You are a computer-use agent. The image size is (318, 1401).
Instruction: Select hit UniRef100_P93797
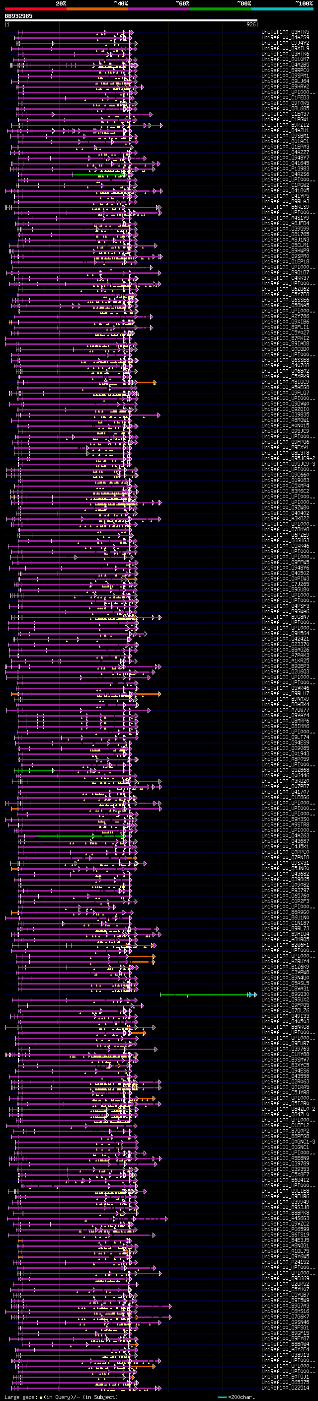coord(285,890)
